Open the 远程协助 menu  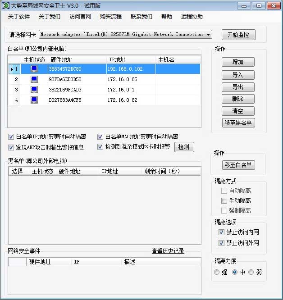click(192, 17)
